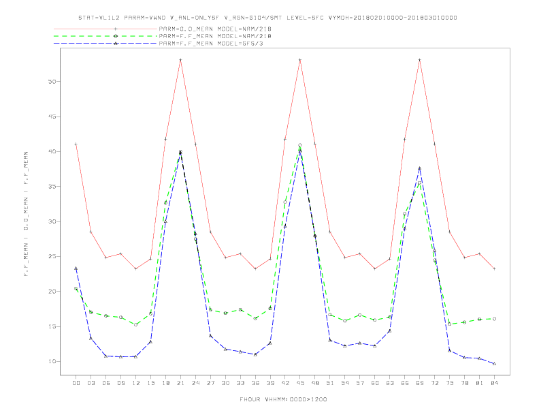Click x-axis forecast hour label 39
This screenshot has width=539, height=417.
coord(270,383)
